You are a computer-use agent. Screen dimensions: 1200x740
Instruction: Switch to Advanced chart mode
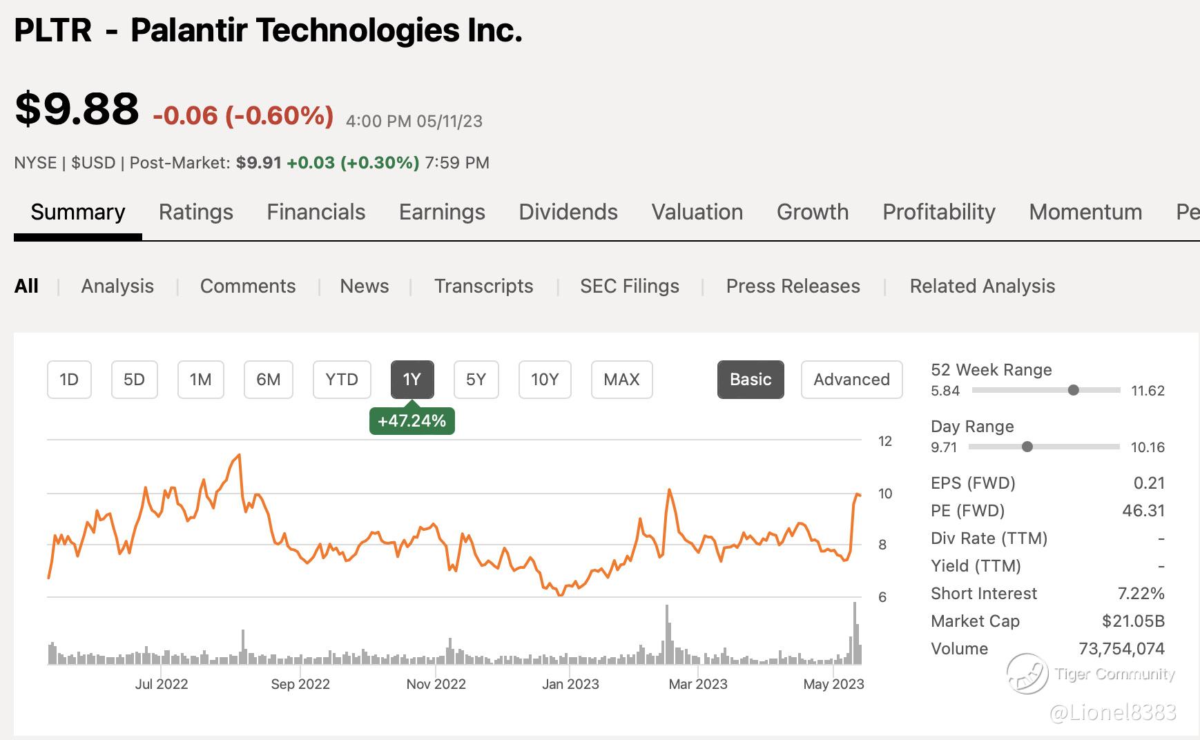(851, 380)
